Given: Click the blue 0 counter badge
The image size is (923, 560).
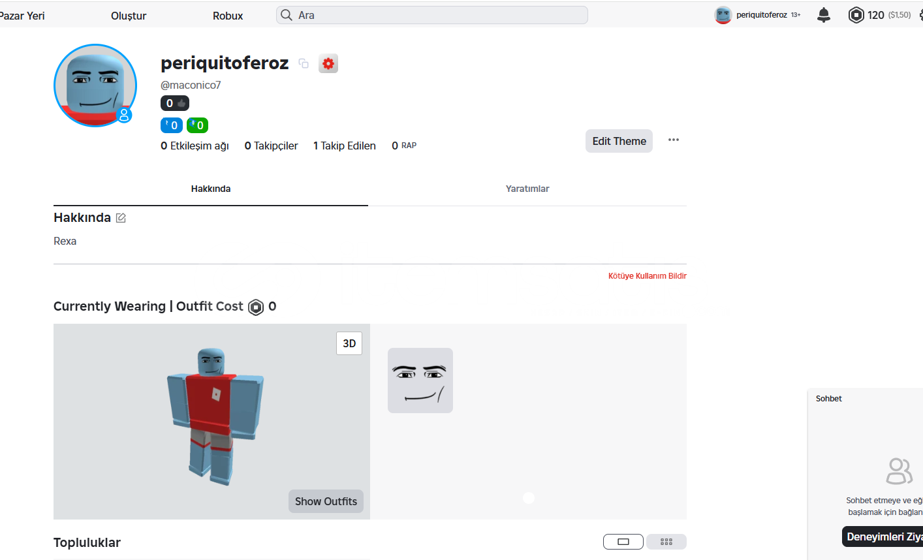Looking at the screenshot, I should coord(172,125).
